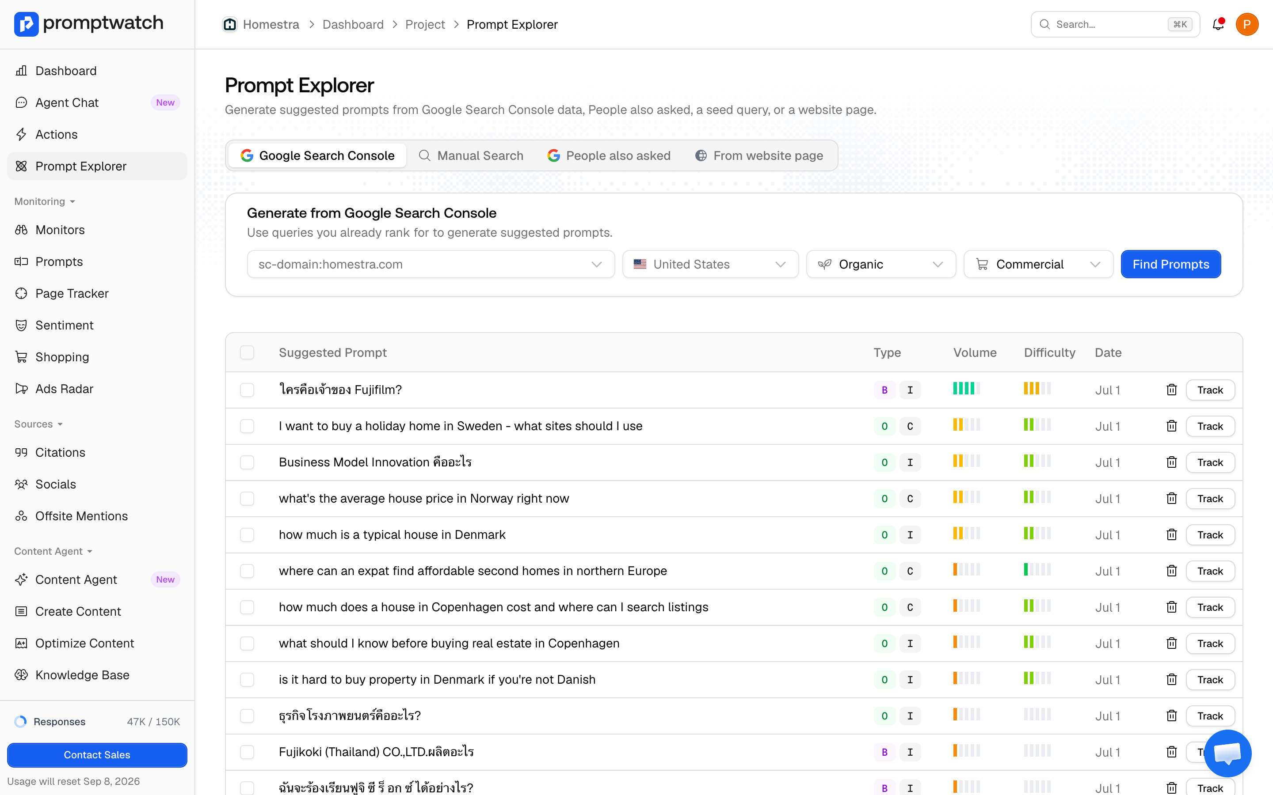Image resolution: width=1273 pixels, height=795 pixels.
Task: Open the user avatar P menu
Action: [1246, 24]
